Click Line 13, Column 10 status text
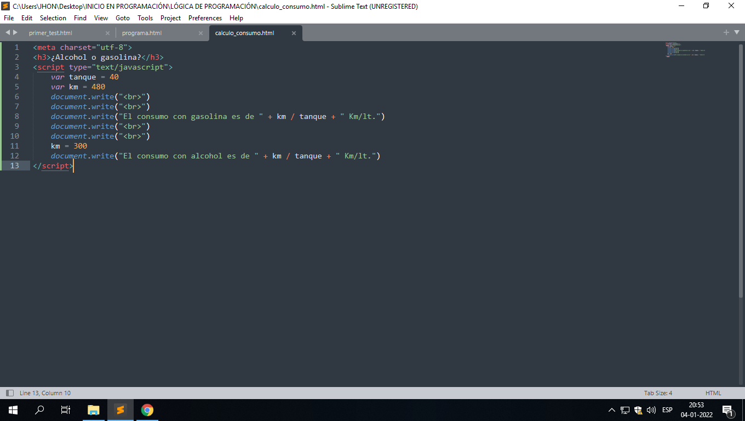Viewport: 745px width, 421px height. coord(45,393)
